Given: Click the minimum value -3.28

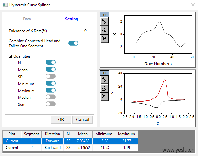Looking at the screenshot, I should (x=104, y=141).
